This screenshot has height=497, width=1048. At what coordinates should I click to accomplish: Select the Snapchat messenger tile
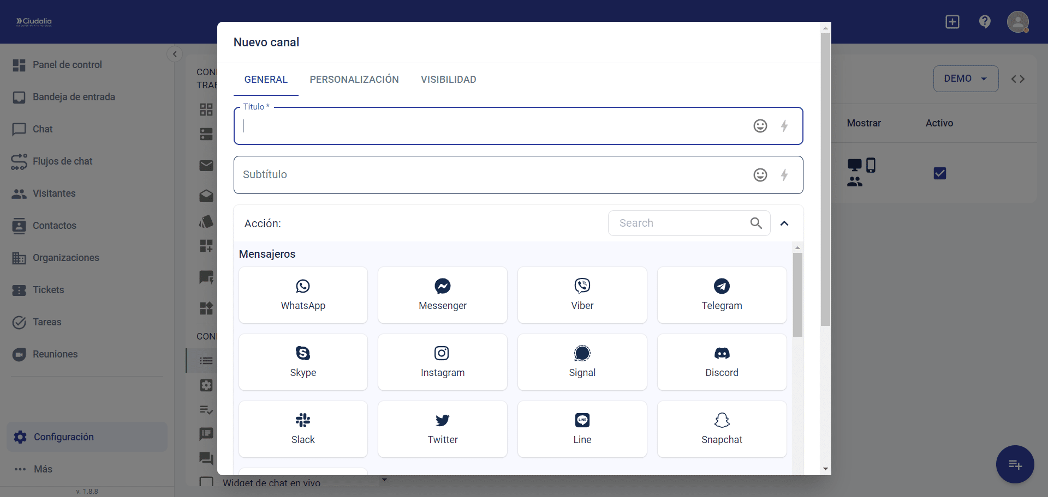pyautogui.click(x=722, y=429)
